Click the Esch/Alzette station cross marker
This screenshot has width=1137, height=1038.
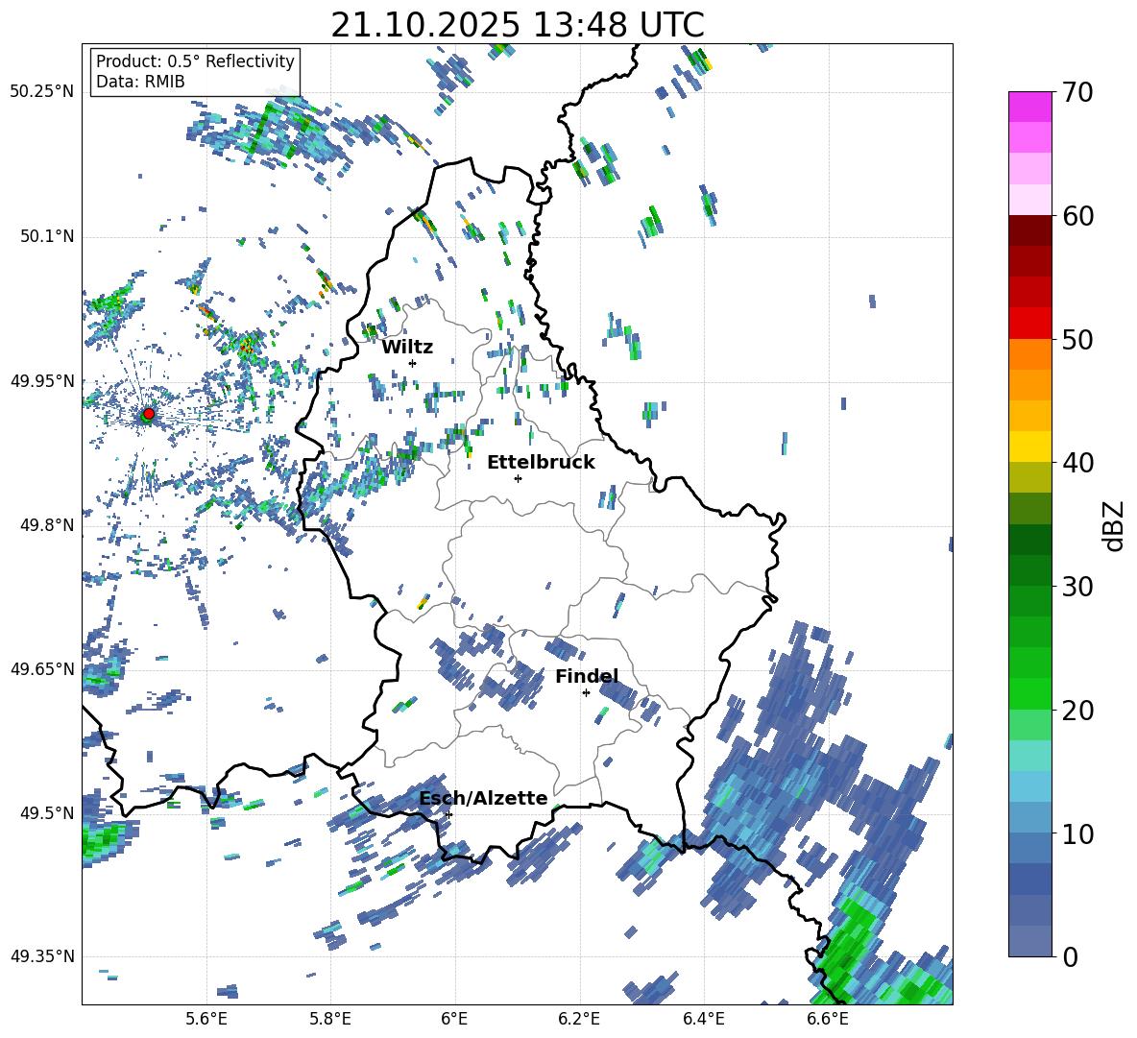[x=448, y=814]
